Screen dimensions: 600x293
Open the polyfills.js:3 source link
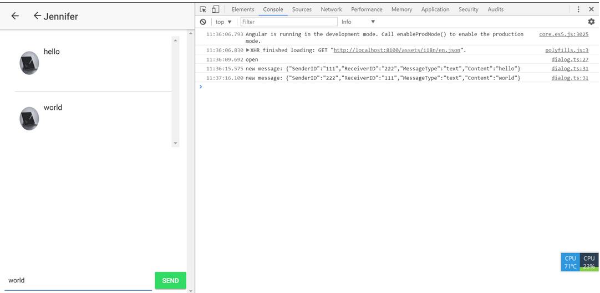[x=566, y=50]
